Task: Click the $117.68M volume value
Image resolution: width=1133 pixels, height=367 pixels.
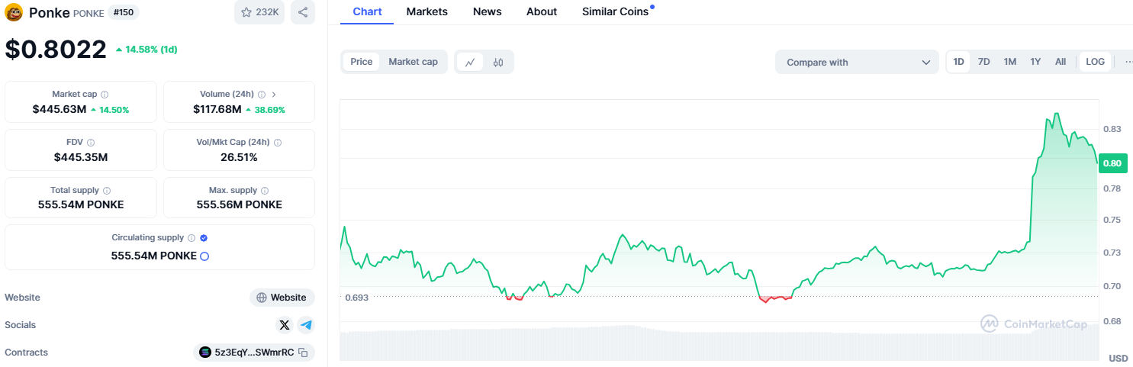Action: 217,110
